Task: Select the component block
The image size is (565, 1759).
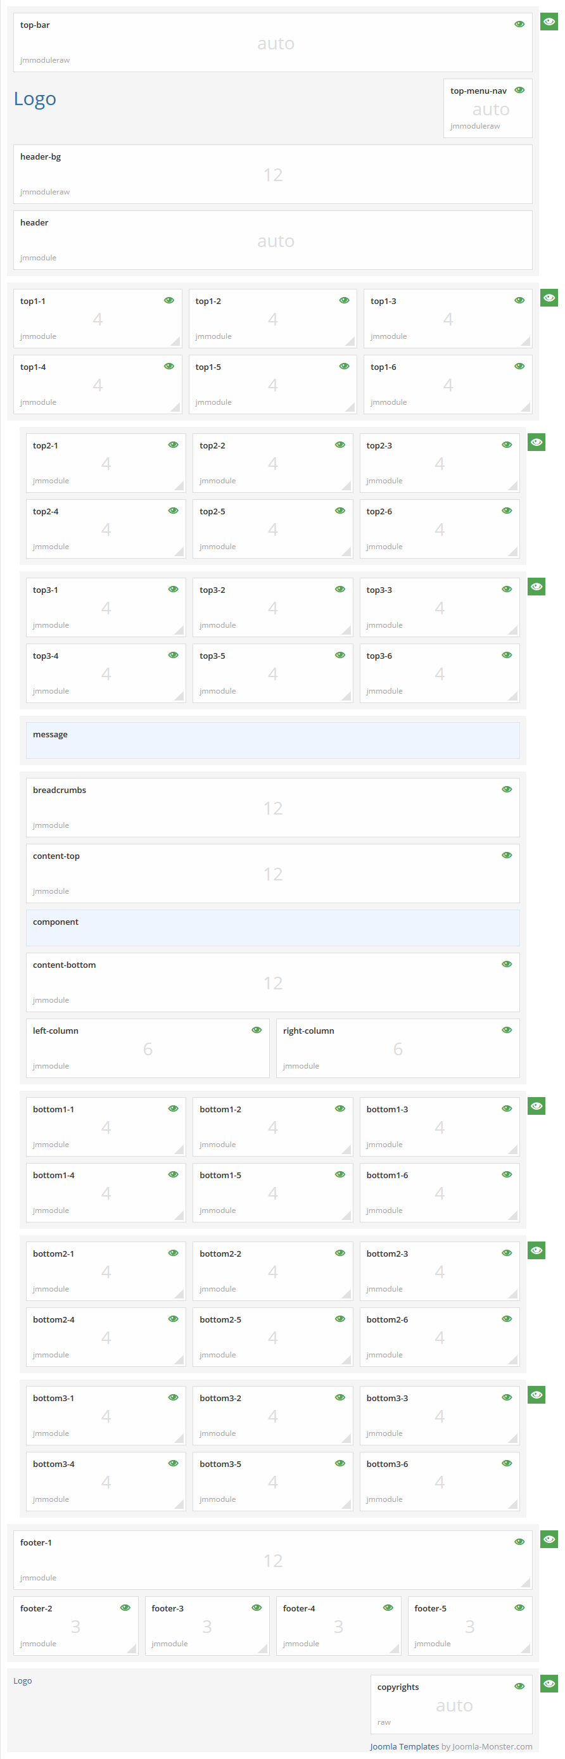Action: [272, 927]
